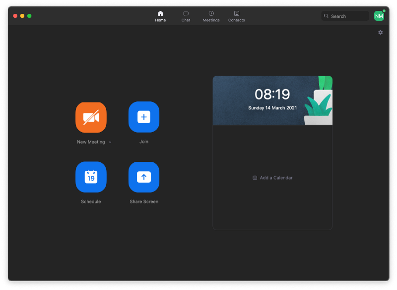Click the magnifier icon in Search
The height and width of the screenshot is (290, 397).
tap(326, 16)
